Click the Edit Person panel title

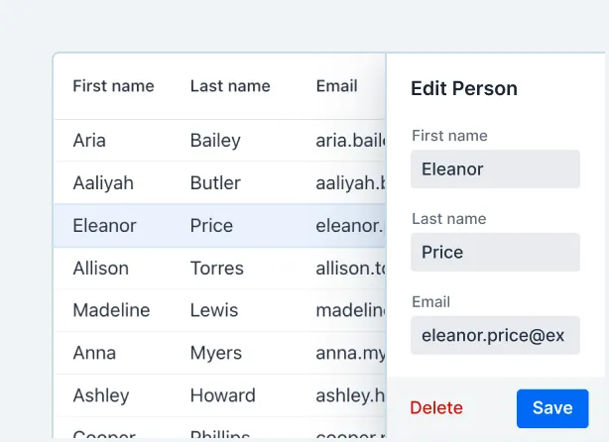pos(464,88)
